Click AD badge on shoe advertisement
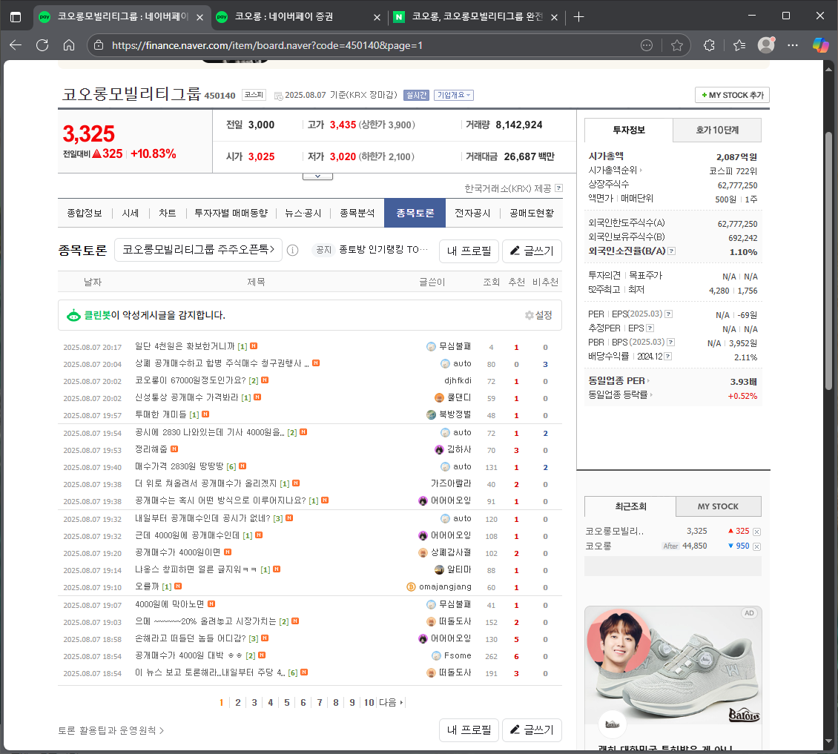Screen dimensions: 838x754 tap(749, 613)
